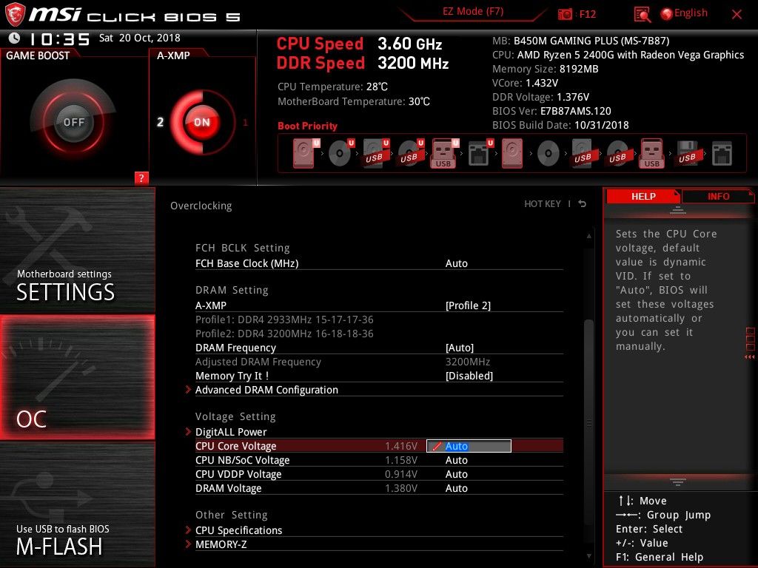Click the F12 screenshot label
758x568 pixels.
[x=587, y=14]
